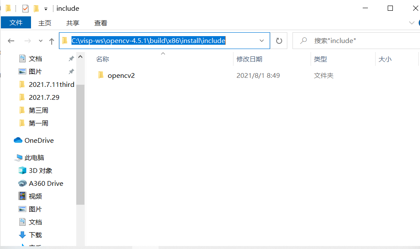Open the 2021.7.29 folder in sidebar
The height and width of the screenshot is (249, 420).
point(44,97)
